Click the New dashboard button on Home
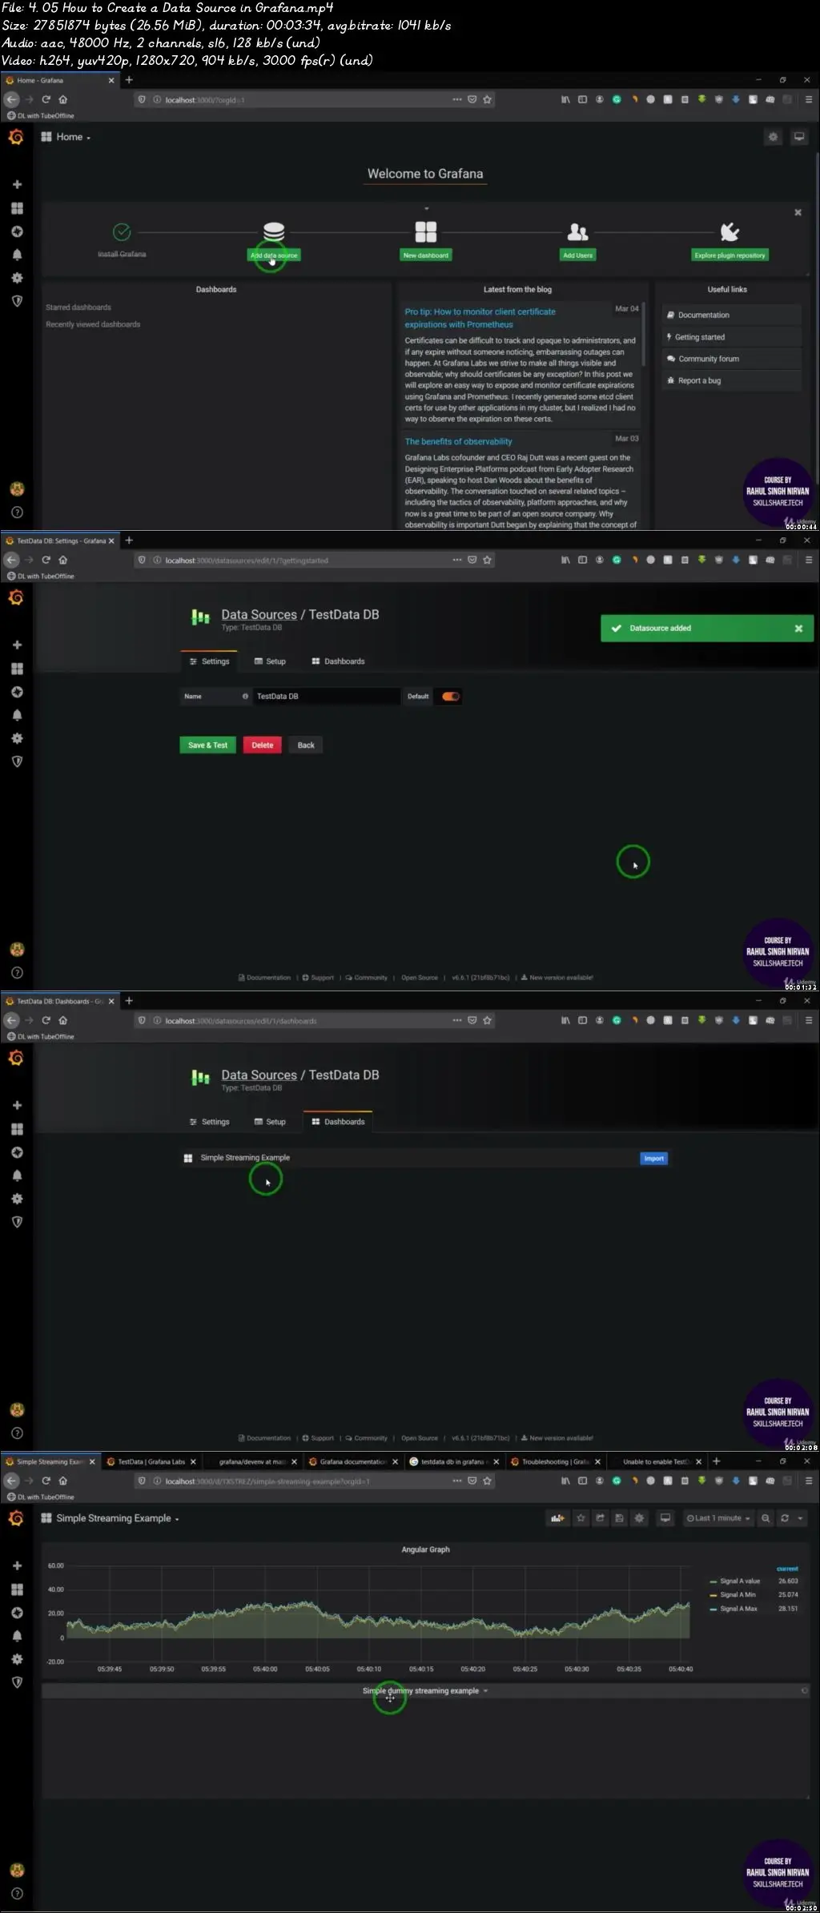 click(x=426, y=255)
